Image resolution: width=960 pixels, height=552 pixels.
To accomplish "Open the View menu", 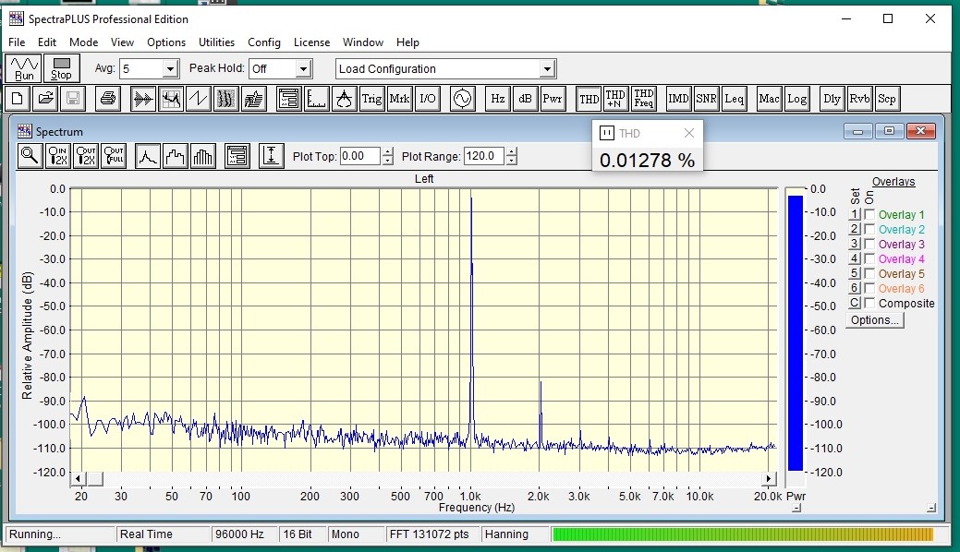I will coord(122,42).
